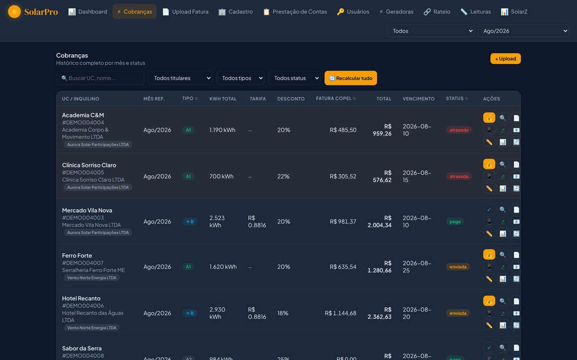Viewport: 577px width, 360px height.
Task: Sort the table by Status column
Action: 457,98
